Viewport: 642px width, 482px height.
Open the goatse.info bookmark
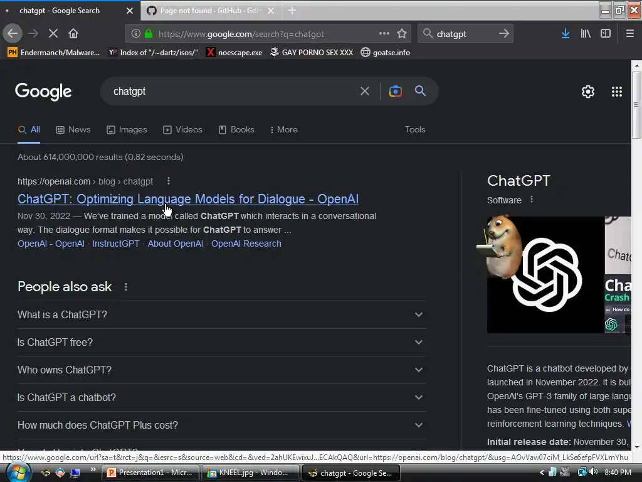tap(386, 53)
